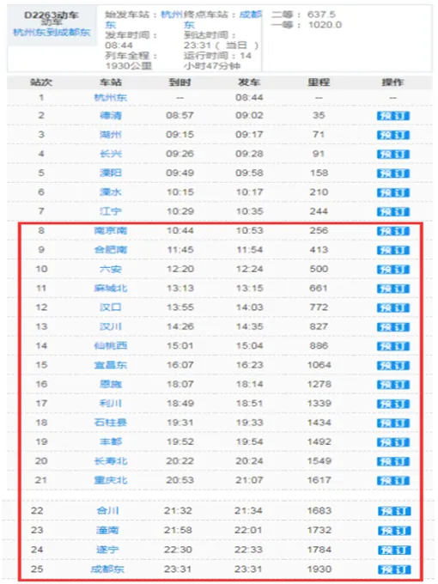
Task: Book the 合川 stop
Action: point(394,511)
